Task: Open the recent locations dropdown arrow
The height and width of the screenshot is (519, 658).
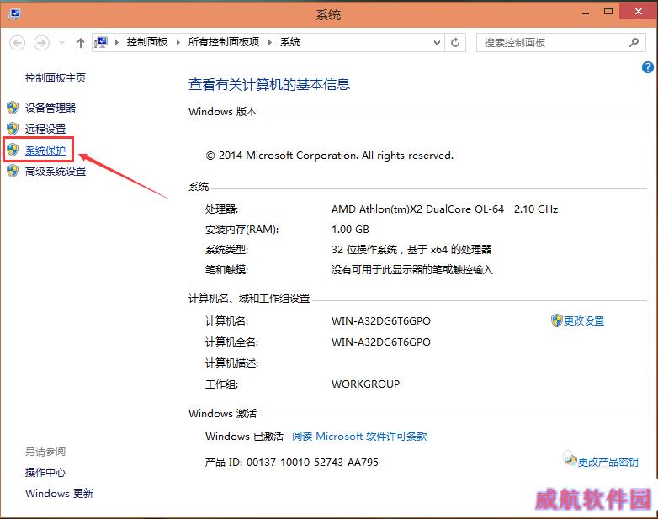Action: [61, 43]
